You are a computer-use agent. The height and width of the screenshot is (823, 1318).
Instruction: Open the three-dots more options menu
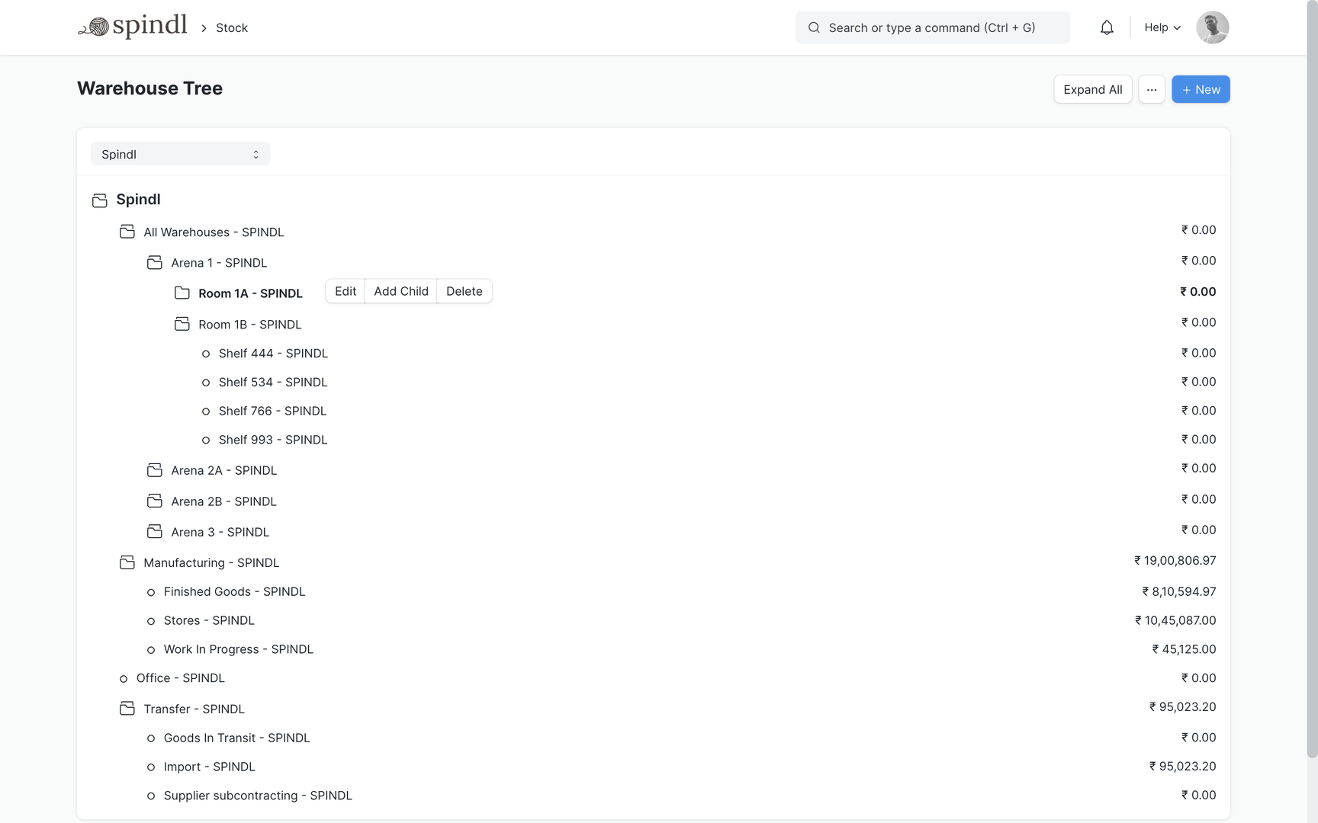click(1151, 89)
